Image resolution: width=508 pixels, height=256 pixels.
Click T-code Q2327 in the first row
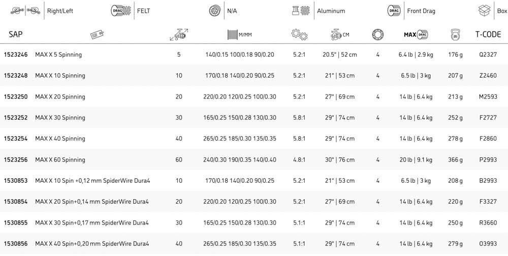pyautogui.click(x=488, y=54)
